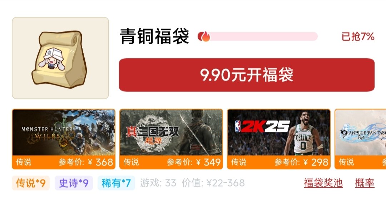The image size is (386, 214).
Task: Open the 福袋奖池 link
Action: (x=323, y=183)
